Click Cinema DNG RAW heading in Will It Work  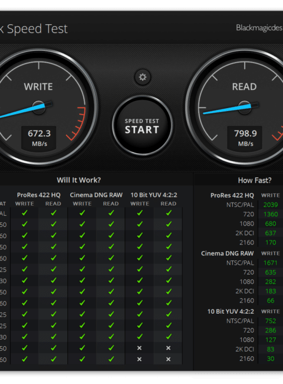pyautogui.click(x=96, y=195)
